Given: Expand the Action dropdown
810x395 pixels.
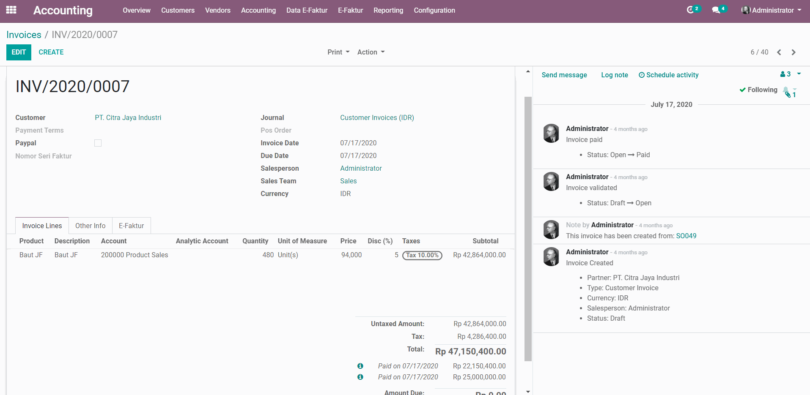Looking at the screenshot, I should click(x=371, y=52).
